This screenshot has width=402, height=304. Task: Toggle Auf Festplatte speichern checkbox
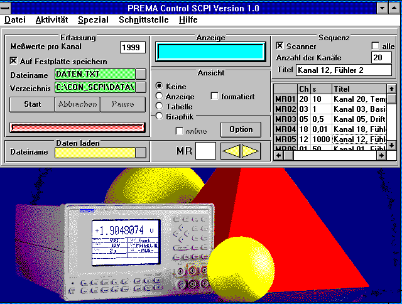[13, 61]
